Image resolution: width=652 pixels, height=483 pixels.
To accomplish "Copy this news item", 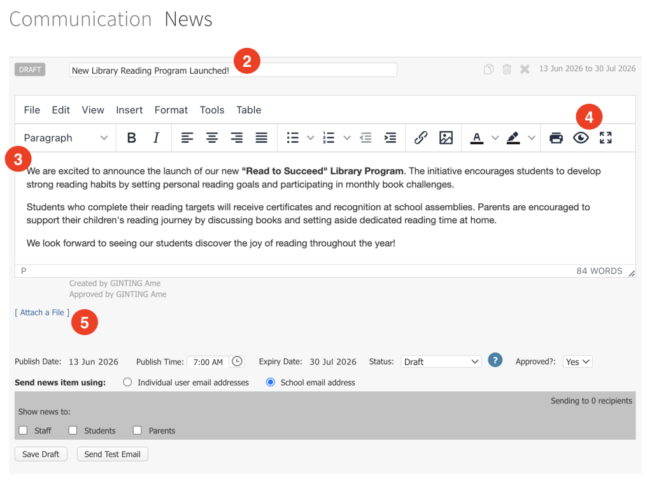I will click(488, 69).
